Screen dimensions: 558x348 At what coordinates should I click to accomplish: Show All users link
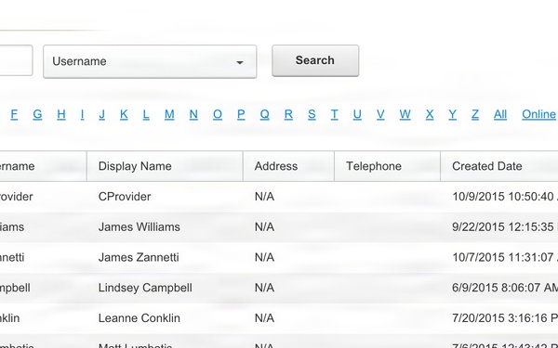tap(500, 114)
